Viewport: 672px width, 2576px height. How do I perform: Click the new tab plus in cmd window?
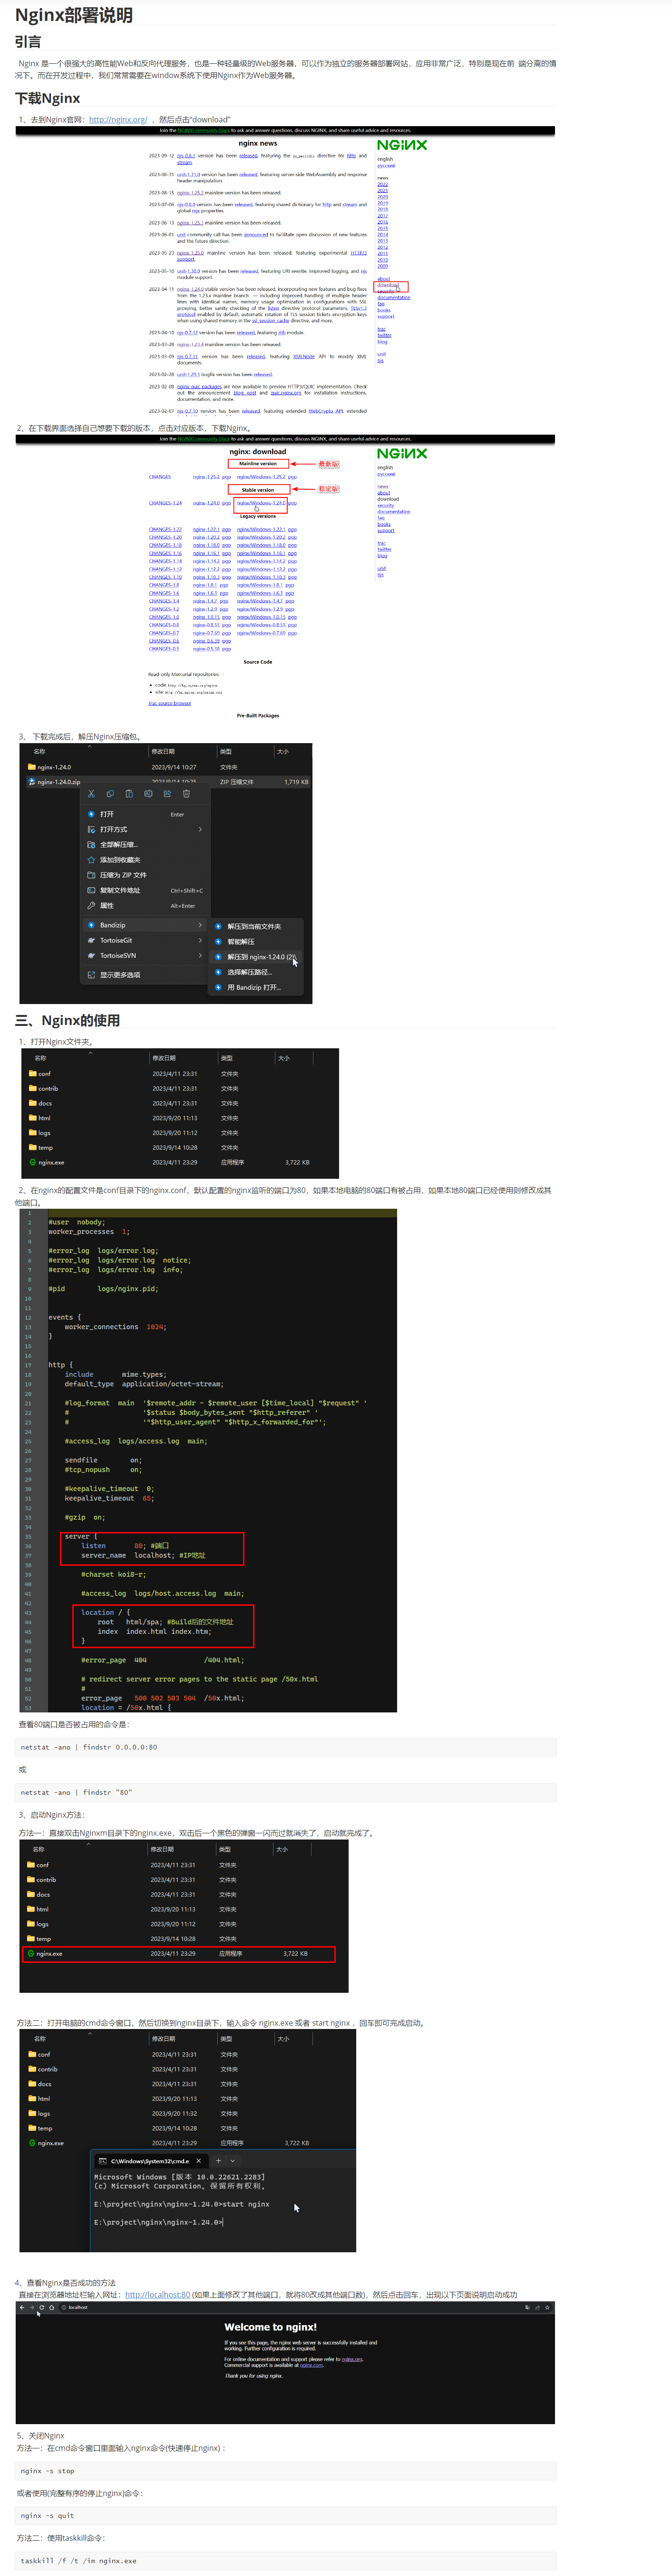(219, 2161)
